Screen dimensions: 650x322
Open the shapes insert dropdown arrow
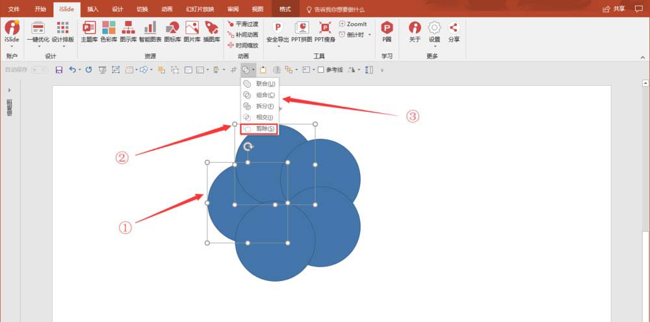[x=151, y=70]
